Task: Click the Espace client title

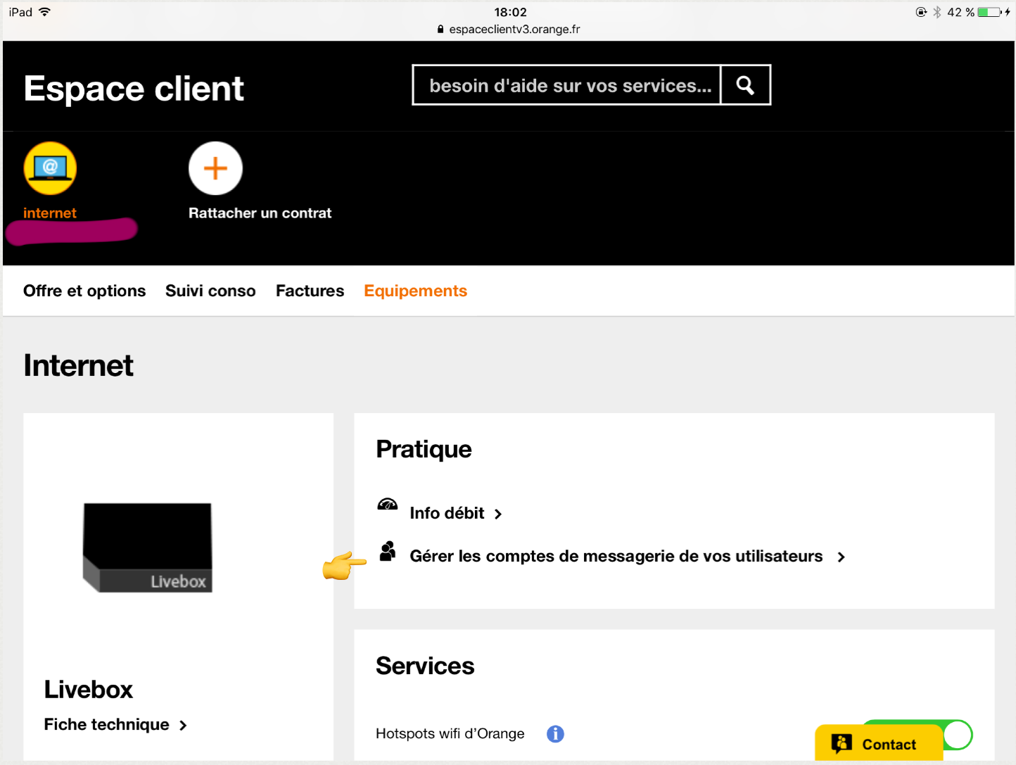Action: pyautogui.click(x=134, y=89)
